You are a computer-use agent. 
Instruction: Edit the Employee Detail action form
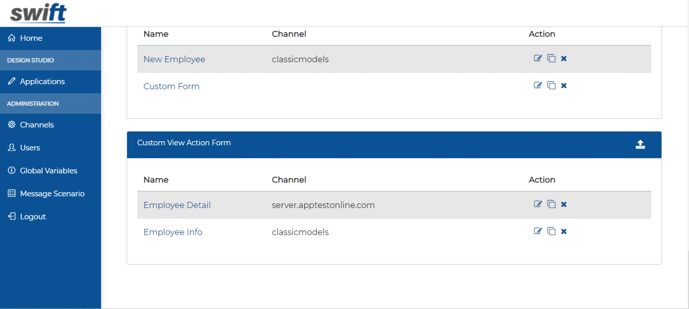pos(537,204)
